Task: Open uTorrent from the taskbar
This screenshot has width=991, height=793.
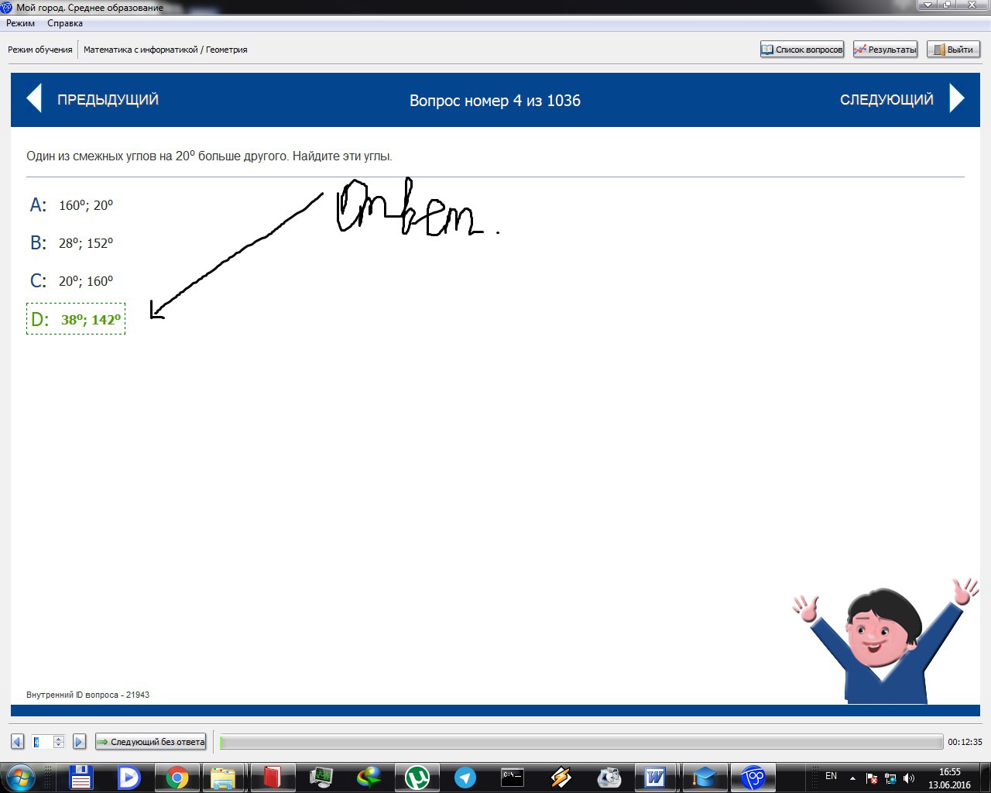Action: click(417, 777)
